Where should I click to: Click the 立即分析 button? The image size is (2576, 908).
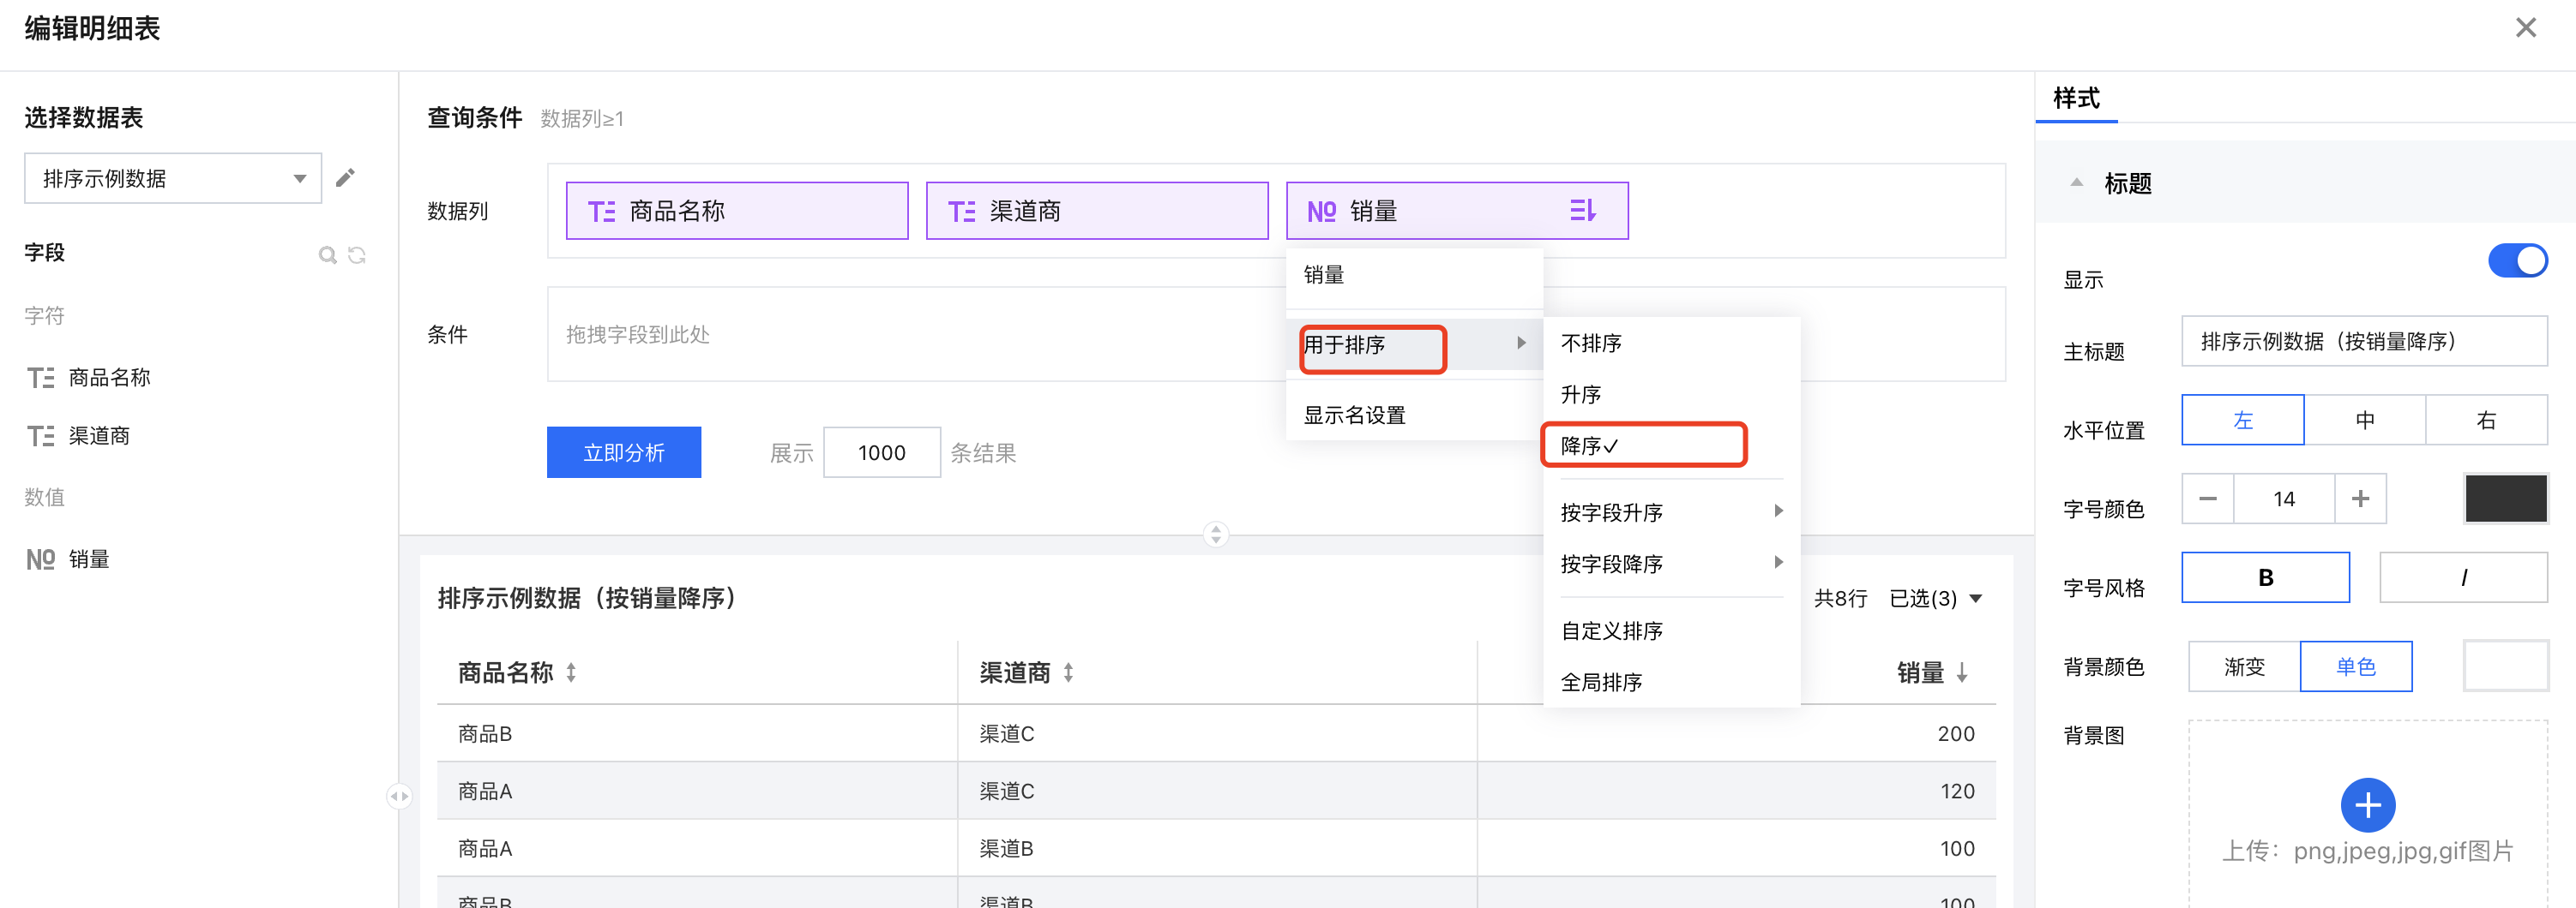pyautogui.click(x=623, y=452)
